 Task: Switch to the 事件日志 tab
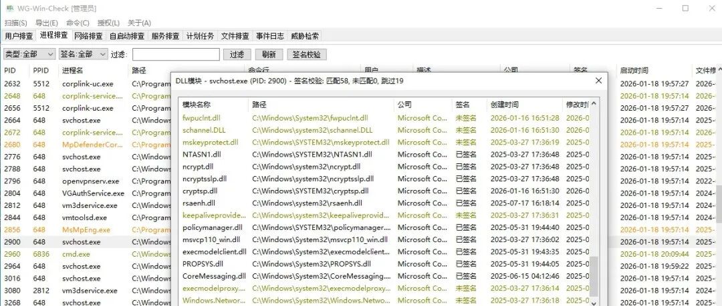tap(270, 36)
